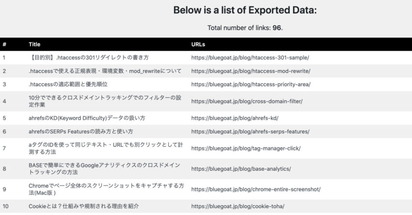Image resolution: width=412 pixels, height=215 pixels.
Task: Open the tag-manager-click URL
Action: coord(246,148)
